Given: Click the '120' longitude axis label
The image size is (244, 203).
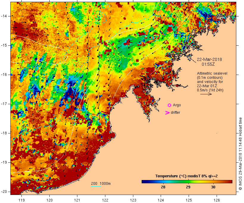Looking at the screenshot, I should coord(49,200).
